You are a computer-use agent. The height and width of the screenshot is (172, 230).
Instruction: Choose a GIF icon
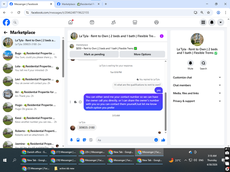(91, 140)
